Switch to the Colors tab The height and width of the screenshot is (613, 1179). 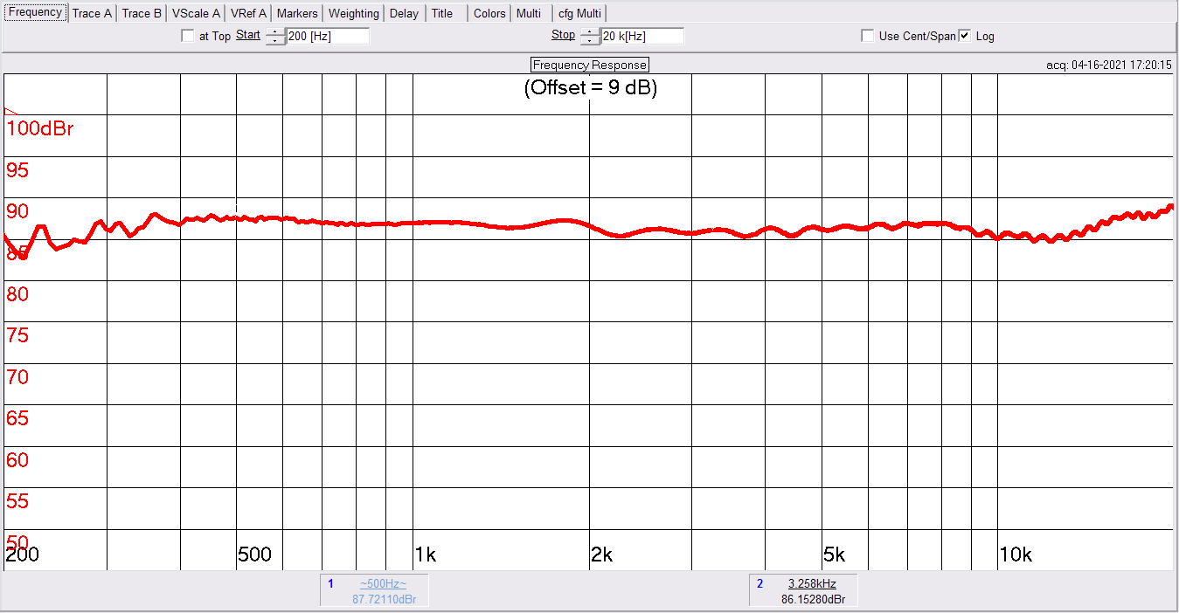[x=489, y=13]
